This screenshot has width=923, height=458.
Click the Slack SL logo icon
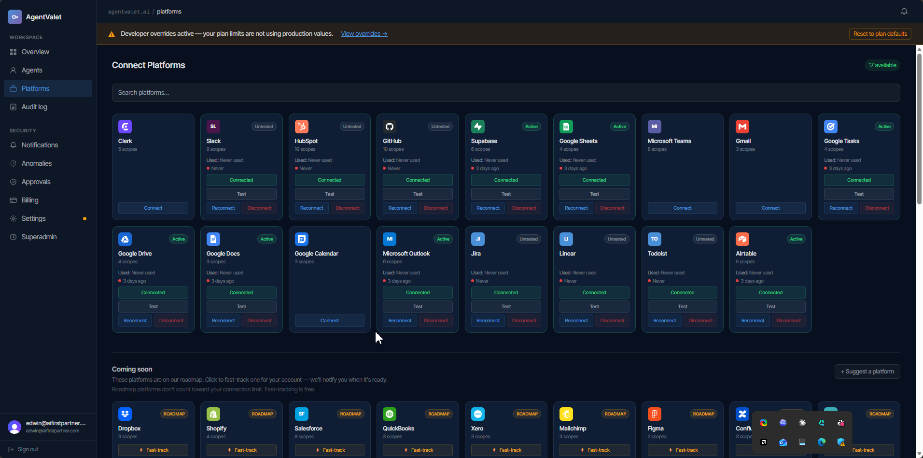(x=213, y=127)
